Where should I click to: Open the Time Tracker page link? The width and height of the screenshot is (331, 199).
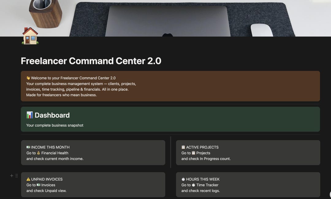pyautogui.click(x=205, y=185)
